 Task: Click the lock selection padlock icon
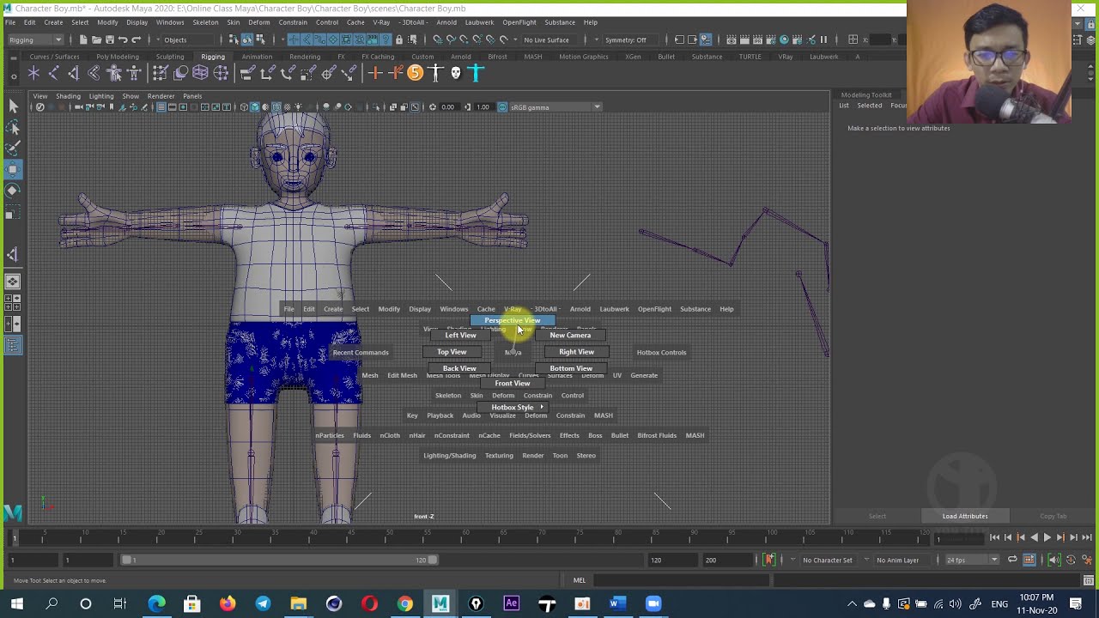[x=400, y=39]
